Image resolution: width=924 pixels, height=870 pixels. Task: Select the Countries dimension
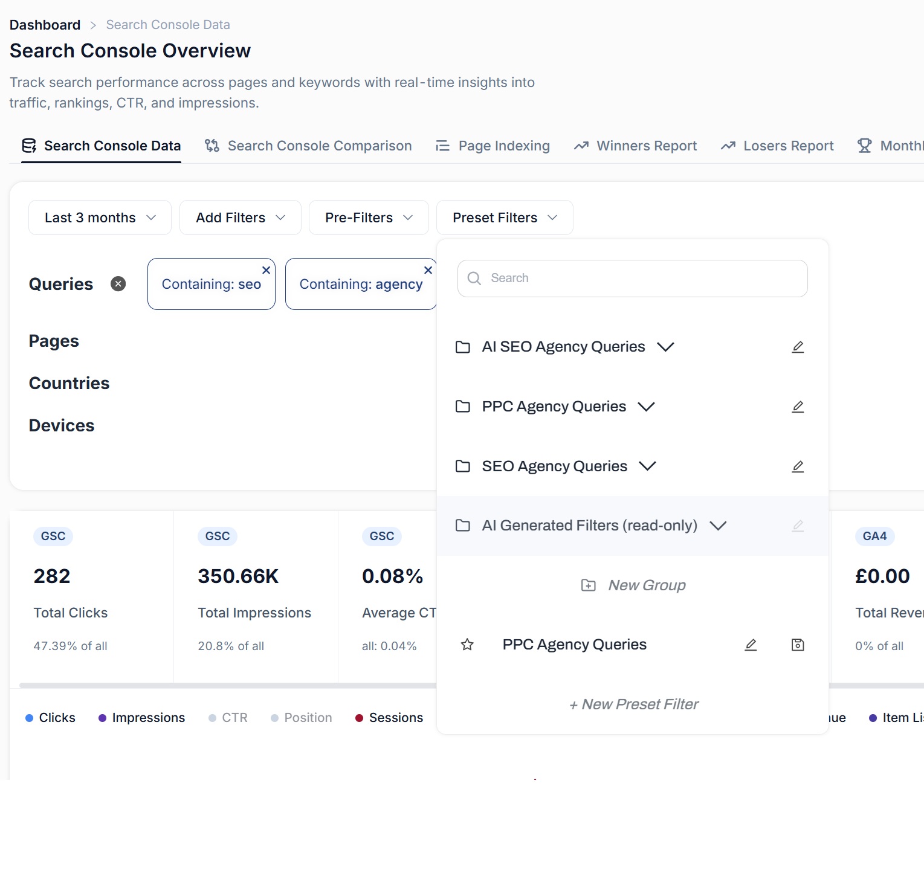tap(69, 383)
